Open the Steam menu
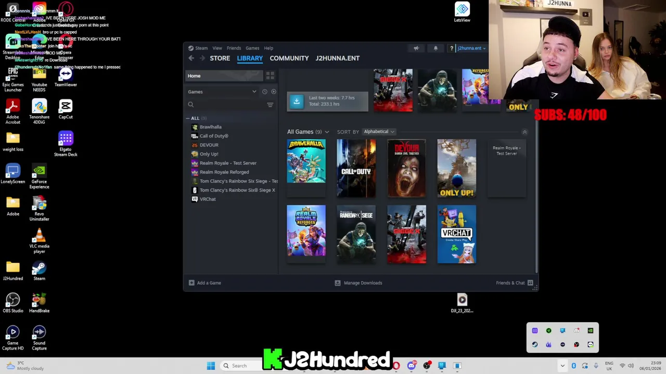This screenshot has width=666, height=374. point(201,48)
